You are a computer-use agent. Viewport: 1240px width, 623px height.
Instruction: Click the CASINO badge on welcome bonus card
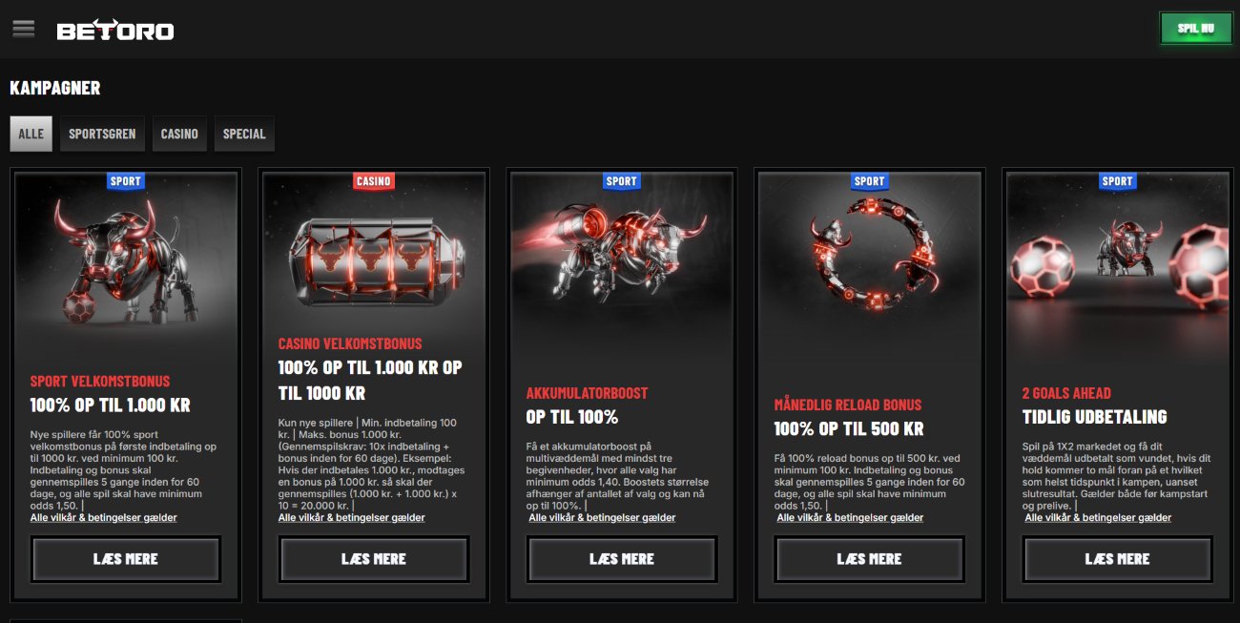point(374,180)
